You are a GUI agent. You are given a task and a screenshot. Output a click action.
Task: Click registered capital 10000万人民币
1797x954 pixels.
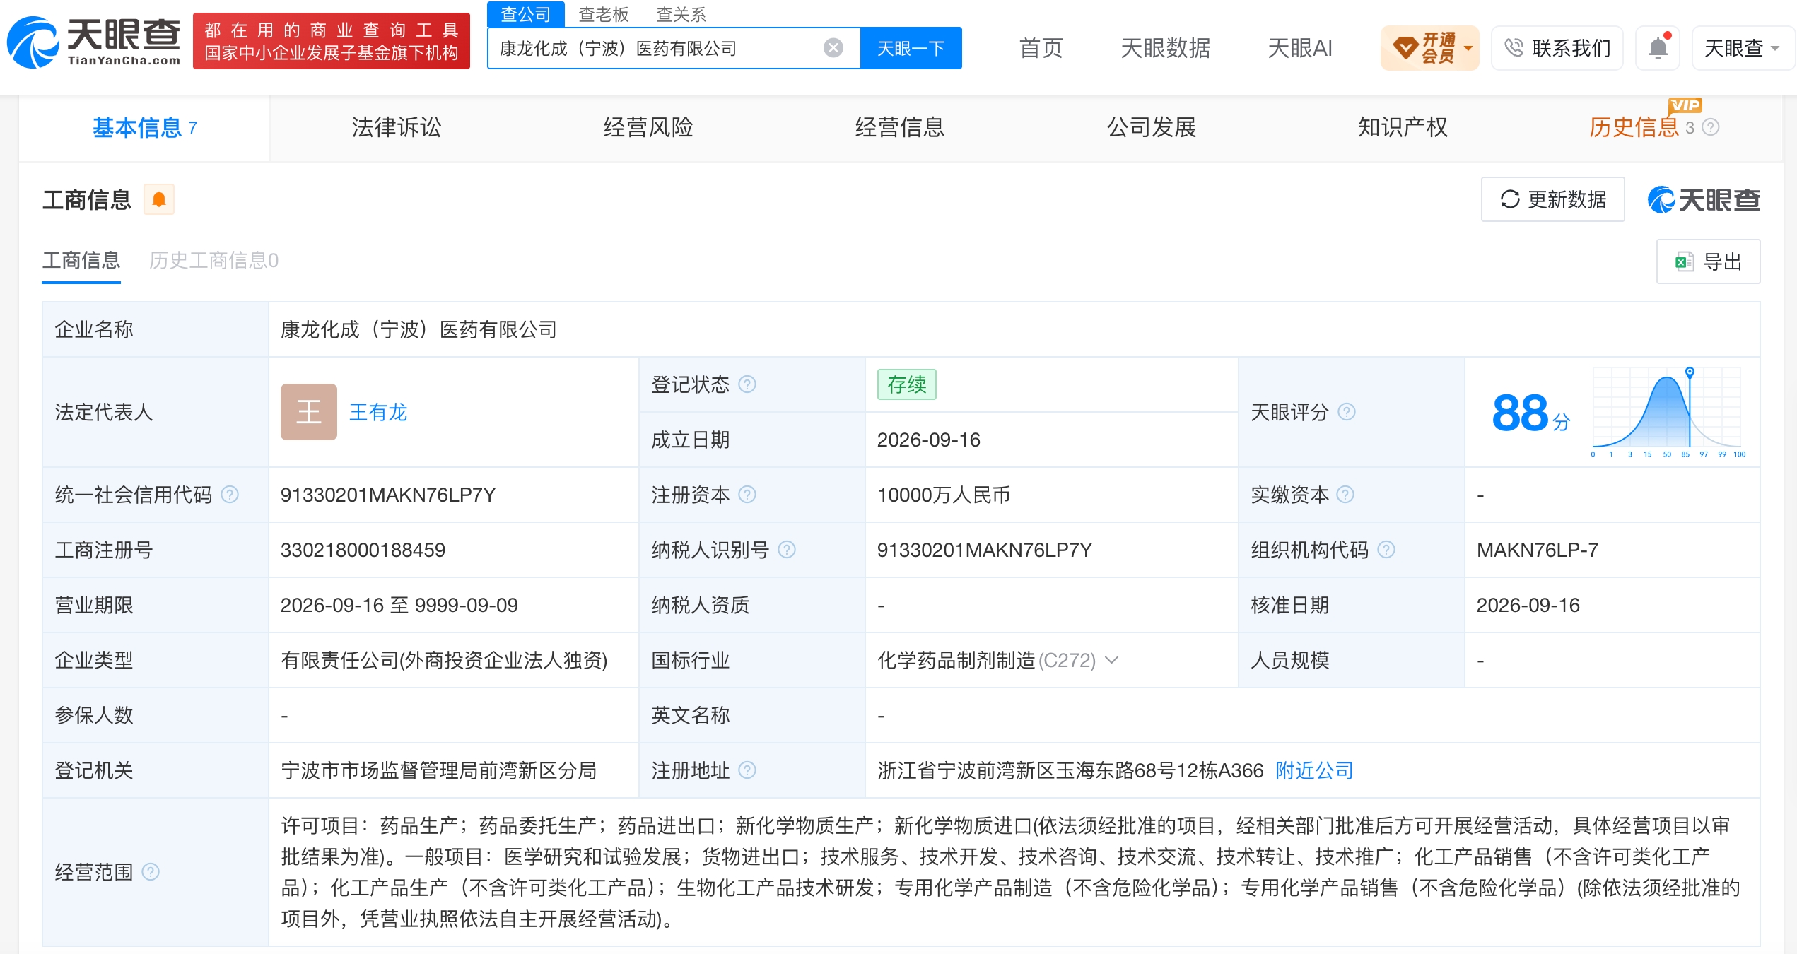[x=944, y=495]
